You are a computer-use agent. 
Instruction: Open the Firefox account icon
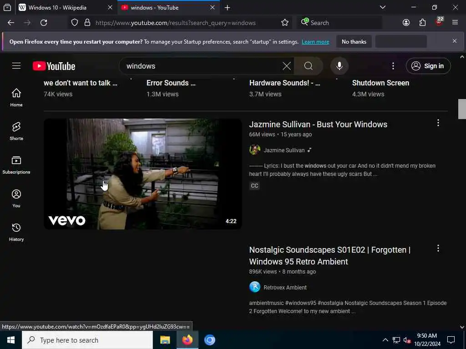[x=406, y=23]
